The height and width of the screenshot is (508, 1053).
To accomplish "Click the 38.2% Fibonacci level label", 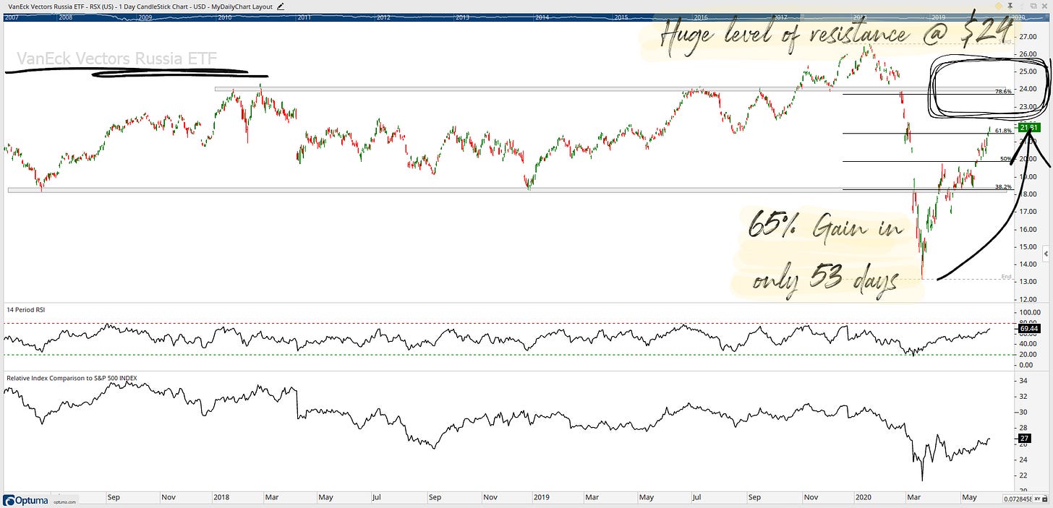I will click(1002, 186).
